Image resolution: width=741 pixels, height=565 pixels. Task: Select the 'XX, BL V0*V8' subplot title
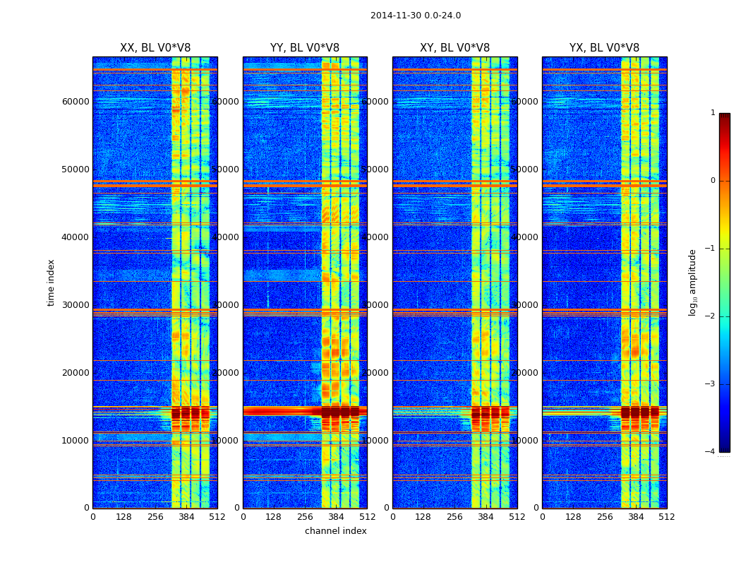click(155, 48)
